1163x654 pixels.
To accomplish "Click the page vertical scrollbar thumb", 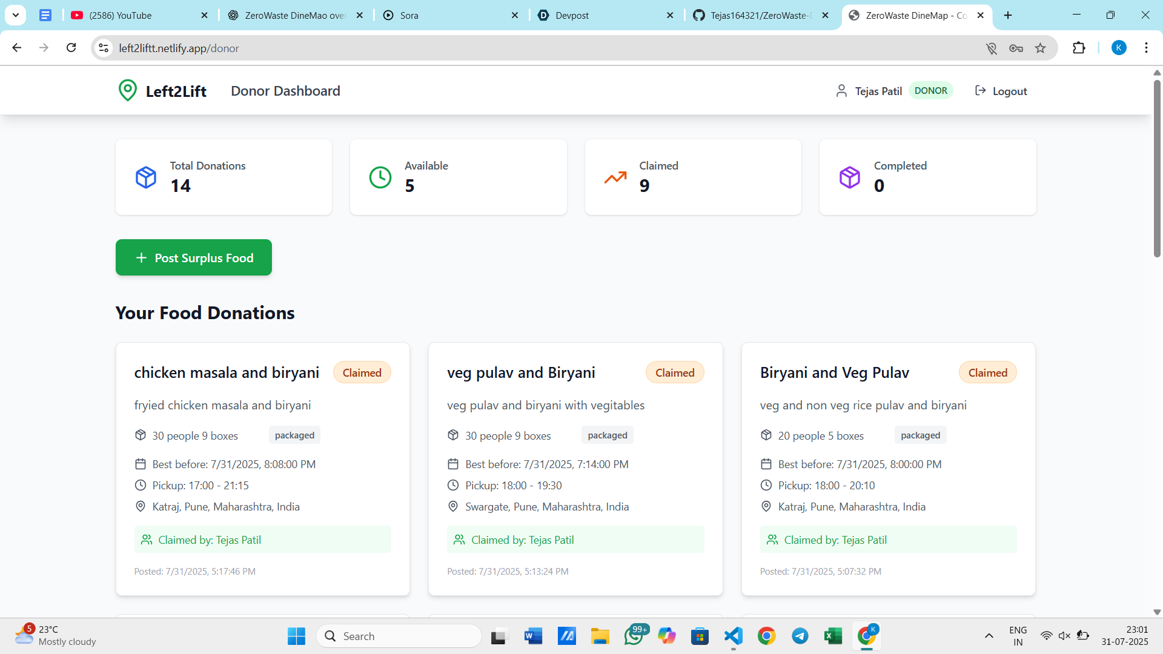I will click(1156, 170).
